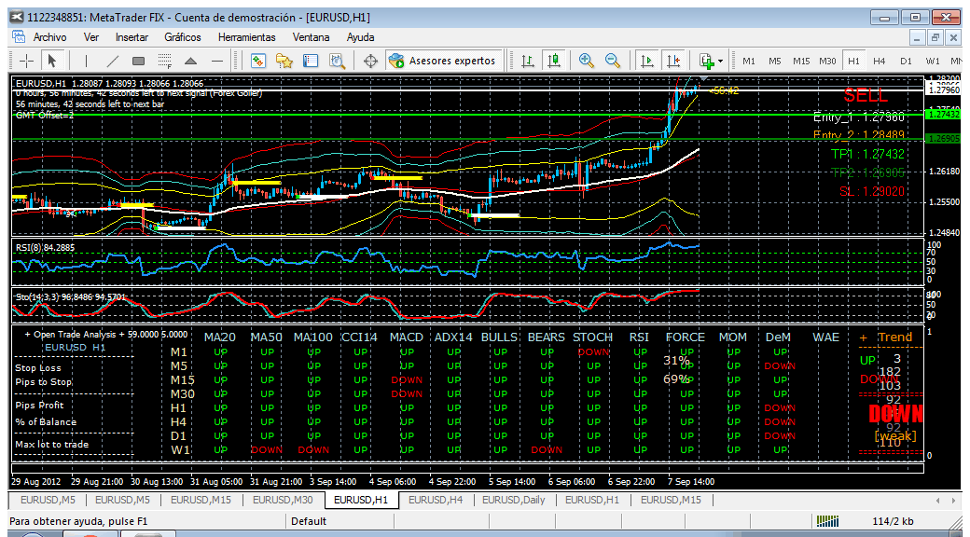Open the Gráficos menu

pyautogui.click(x=183, y=37)
